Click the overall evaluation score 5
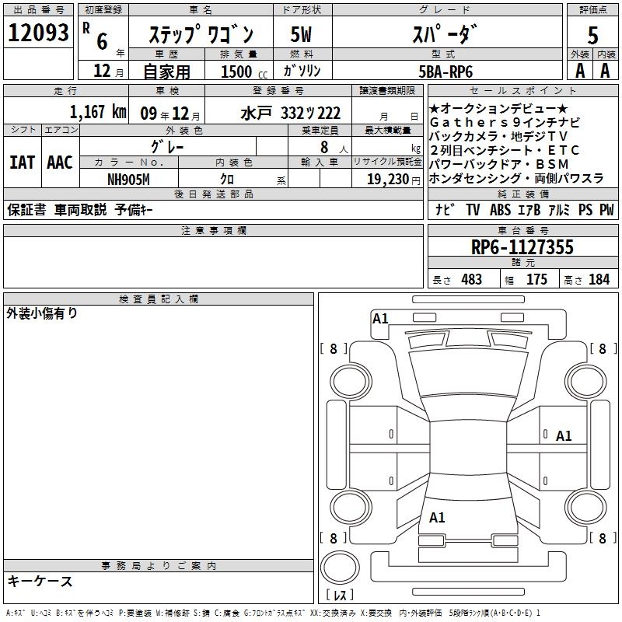The width and height of the screenshot is (622, 622). tap(592, 36)
